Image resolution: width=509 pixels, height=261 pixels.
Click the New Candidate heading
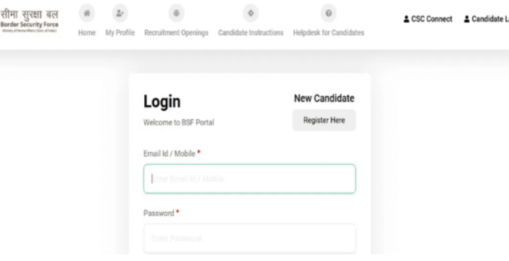click(x=324, y=98)
